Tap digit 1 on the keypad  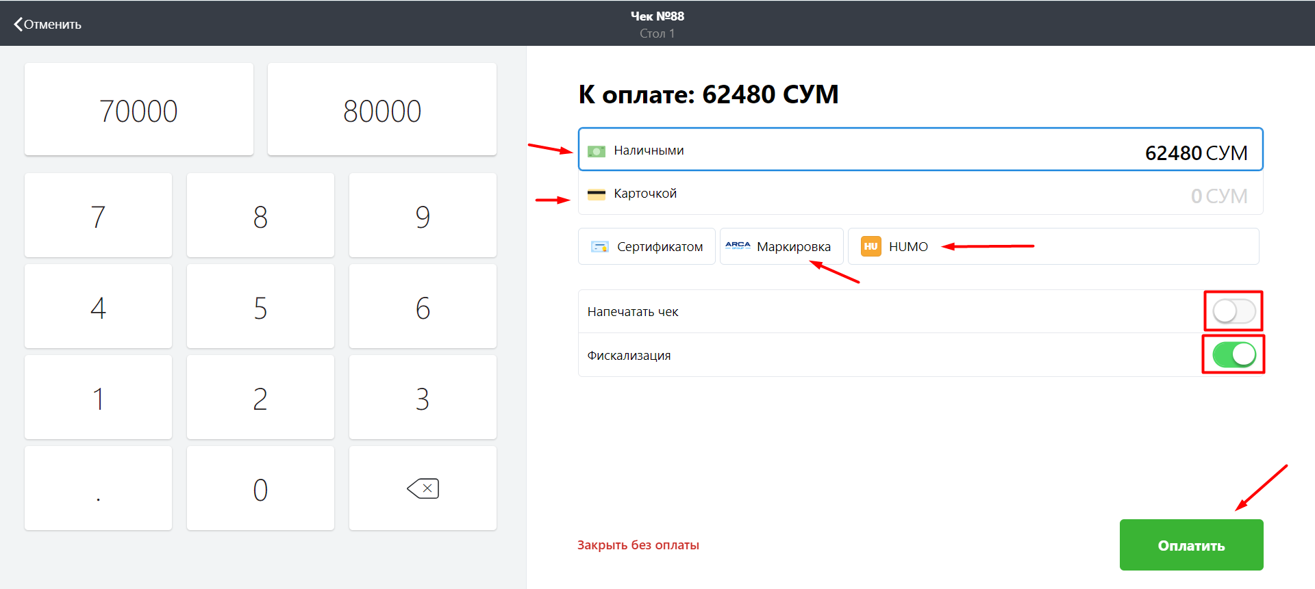98,397
